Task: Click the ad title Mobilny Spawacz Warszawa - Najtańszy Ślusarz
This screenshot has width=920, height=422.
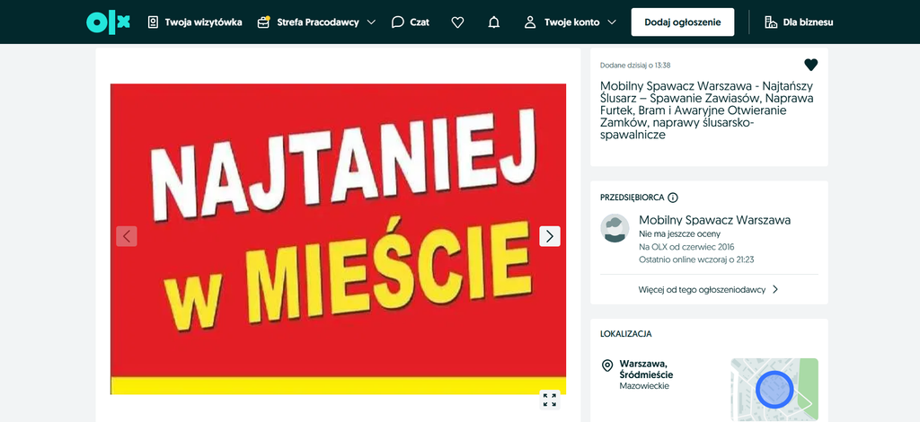Action: point(707,110)
